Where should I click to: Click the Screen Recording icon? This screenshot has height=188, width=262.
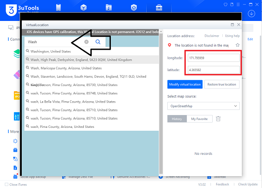[161, 177]
